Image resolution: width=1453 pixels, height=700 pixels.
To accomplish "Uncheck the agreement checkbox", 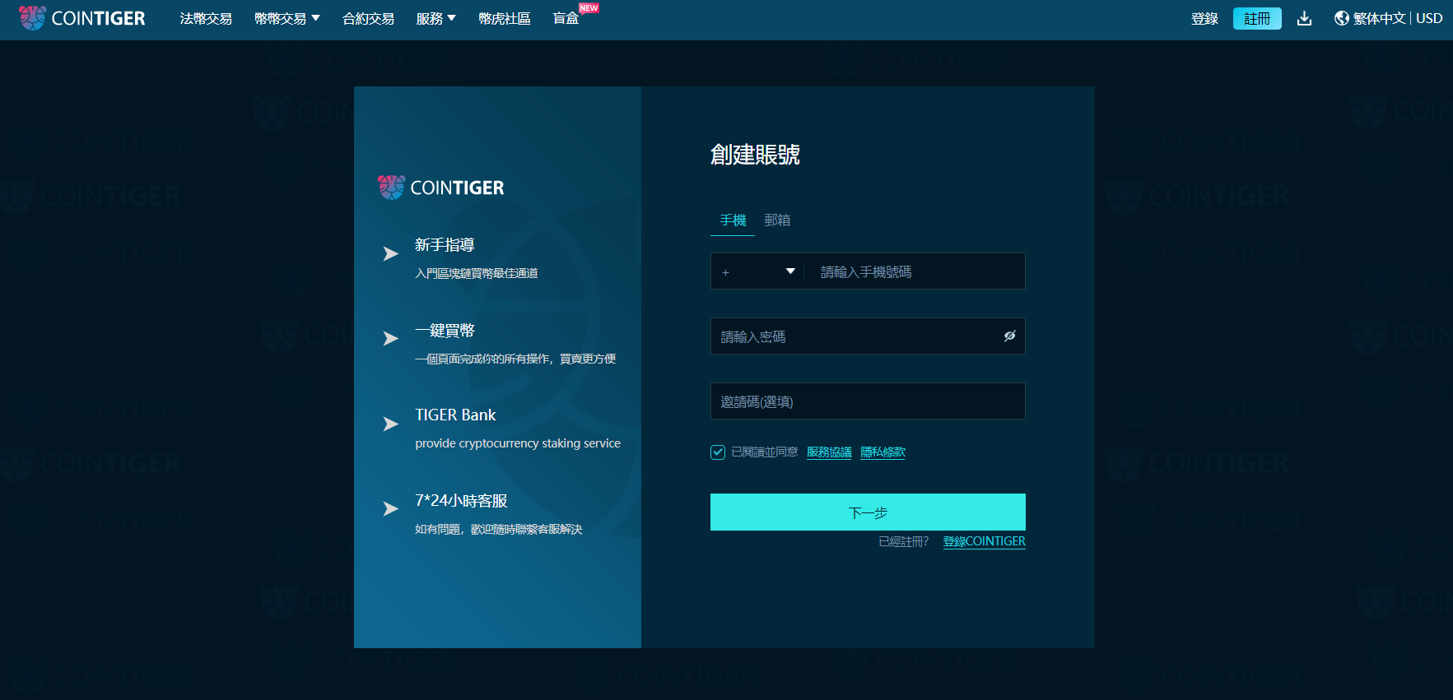I will tap(718, 452).
